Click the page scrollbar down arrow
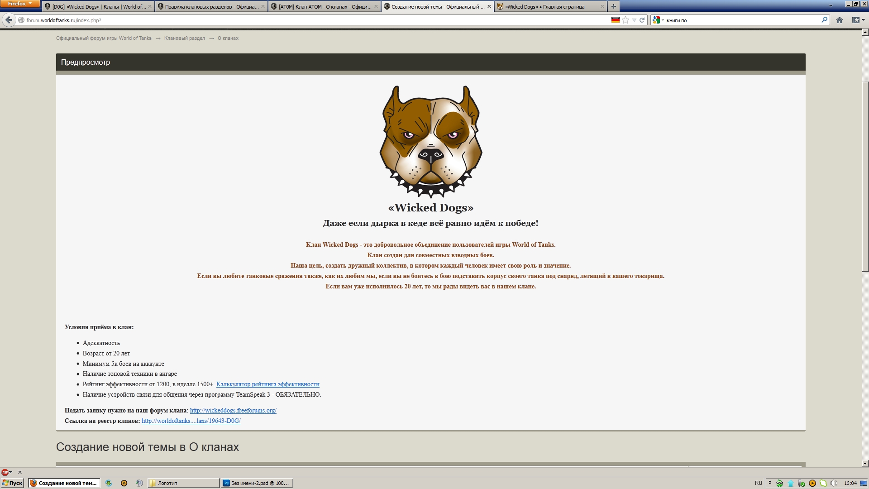 (865, 463)
